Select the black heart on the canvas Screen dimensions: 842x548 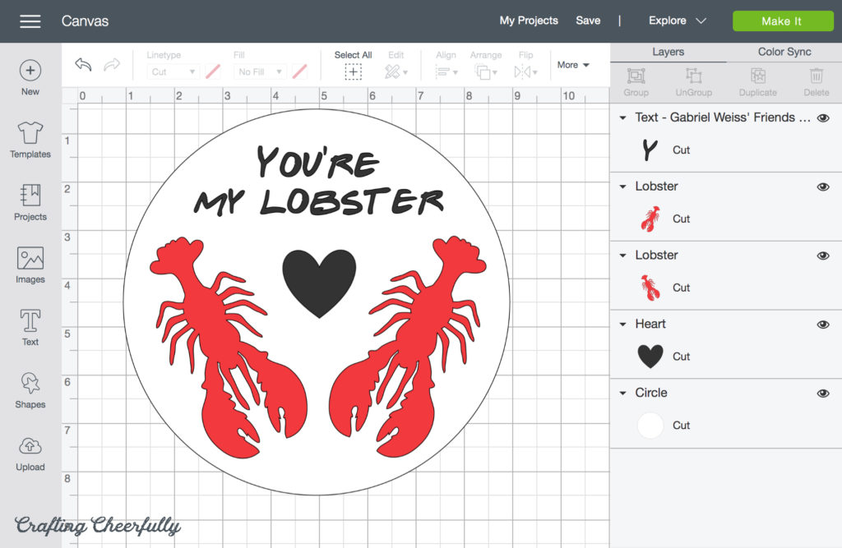click(x=319, y=283)
